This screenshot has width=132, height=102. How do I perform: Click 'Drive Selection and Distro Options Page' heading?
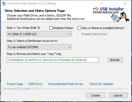click(35, 11)
